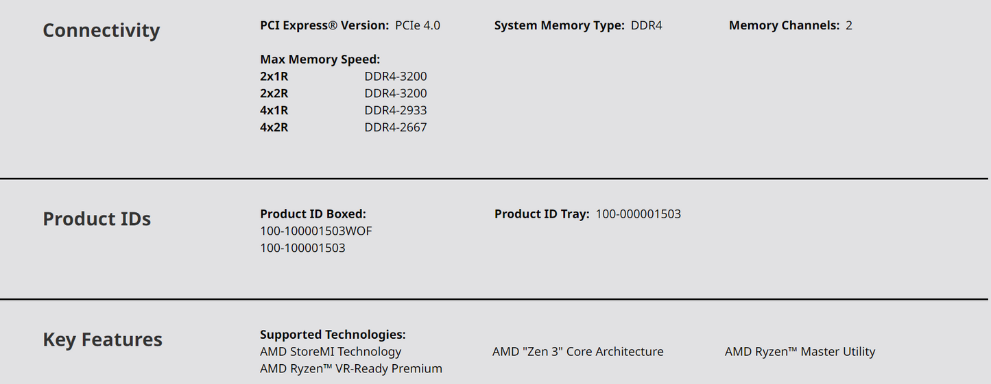The width and height of the screenshot is (991, 384).
Task: Click the Max Memory Speed label
Action: 320,60
